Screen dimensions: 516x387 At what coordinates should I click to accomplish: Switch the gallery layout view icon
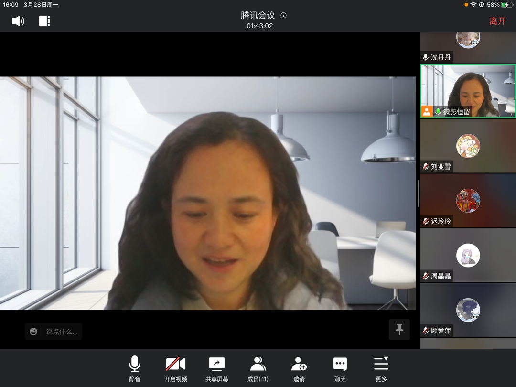44,21
